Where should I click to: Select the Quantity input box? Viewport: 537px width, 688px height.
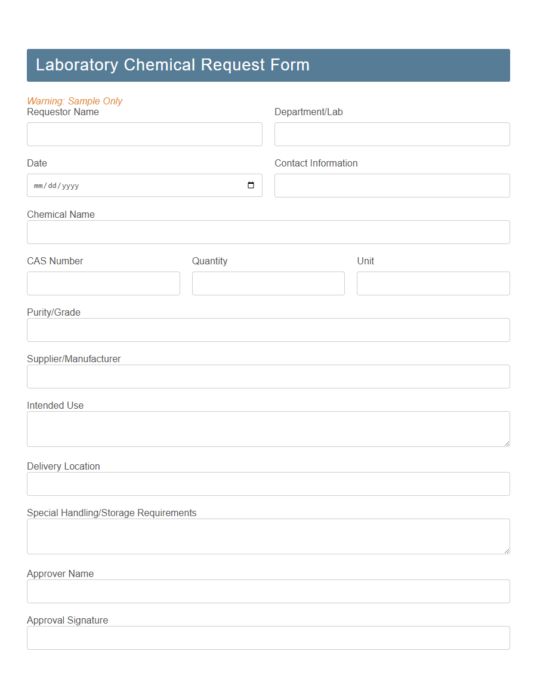click(x=268, y=283)
